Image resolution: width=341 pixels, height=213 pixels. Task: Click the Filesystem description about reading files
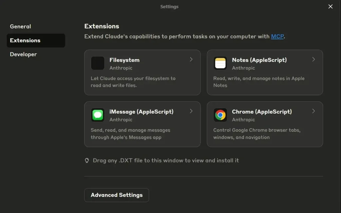pyautogui.click(x=133, y=82)
